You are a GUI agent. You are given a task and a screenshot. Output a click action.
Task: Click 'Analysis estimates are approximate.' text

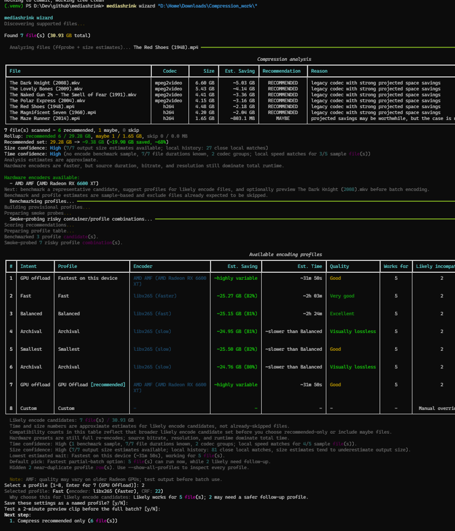pos(51,160)
